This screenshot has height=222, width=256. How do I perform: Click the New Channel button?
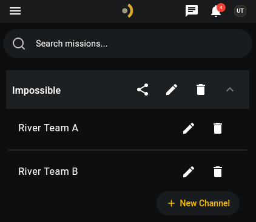coord(198,203)
